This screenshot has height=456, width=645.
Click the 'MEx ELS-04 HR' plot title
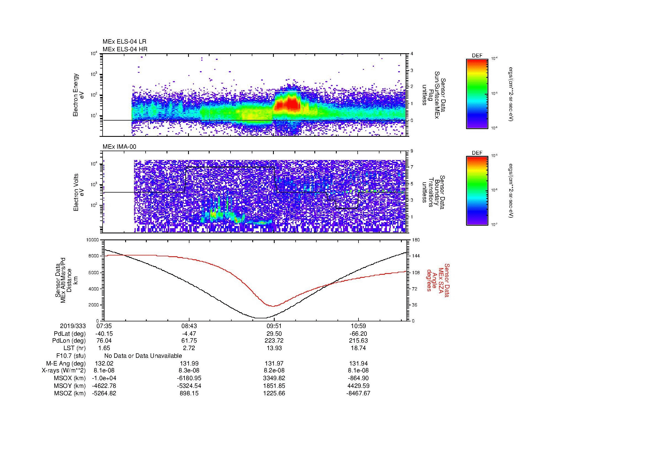point(125,49)
